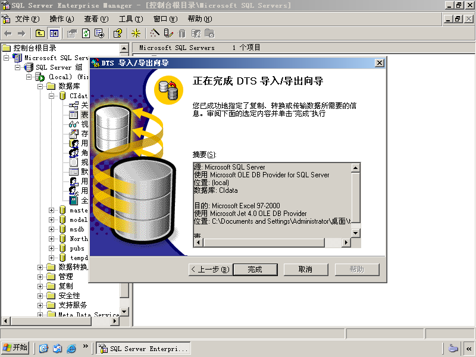
Task: Click the Register server toolbar icon
Action: pos(168,33)
